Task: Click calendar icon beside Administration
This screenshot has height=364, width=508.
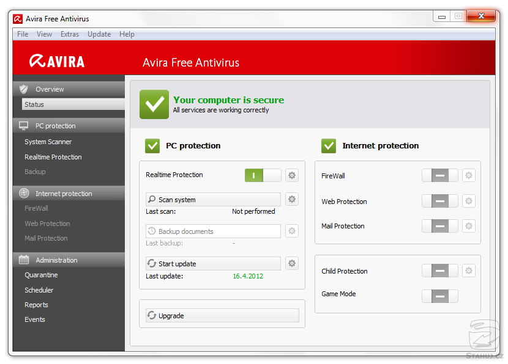Action: coord(24,260)
